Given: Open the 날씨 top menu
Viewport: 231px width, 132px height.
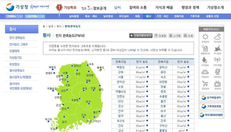Looking at the screenshot, I should point(118,7).
